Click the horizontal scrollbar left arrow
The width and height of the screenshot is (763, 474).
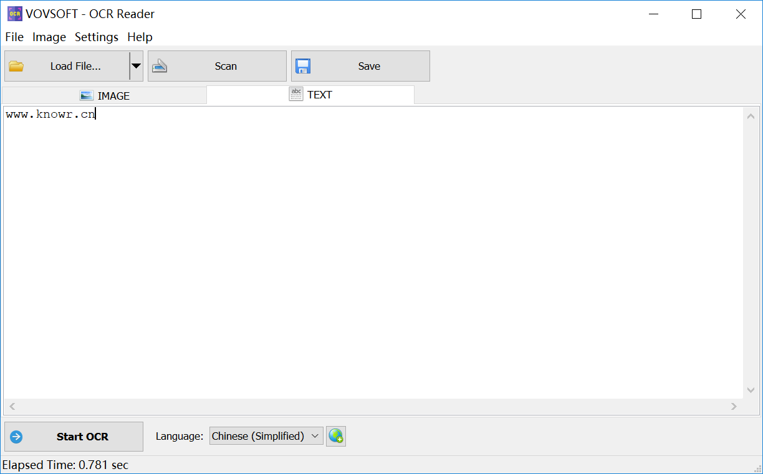[x=12, y=406]
